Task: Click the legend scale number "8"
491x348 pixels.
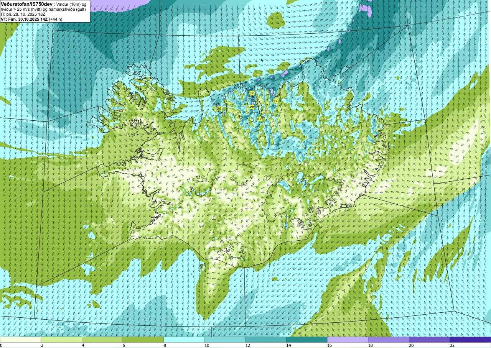Action: click(165, 345)
